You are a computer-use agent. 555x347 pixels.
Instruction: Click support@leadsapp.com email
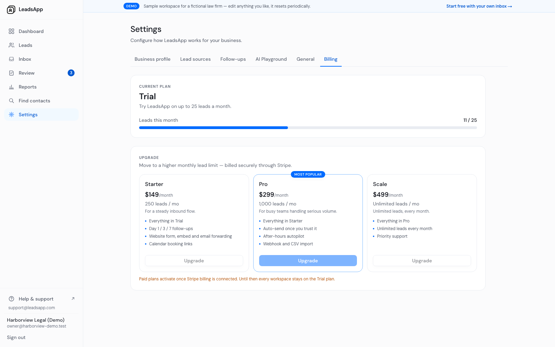[32, 308]
